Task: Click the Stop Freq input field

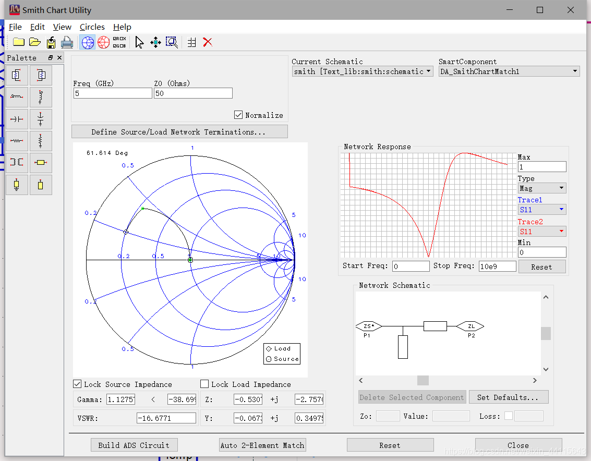Action: [497, 266]
